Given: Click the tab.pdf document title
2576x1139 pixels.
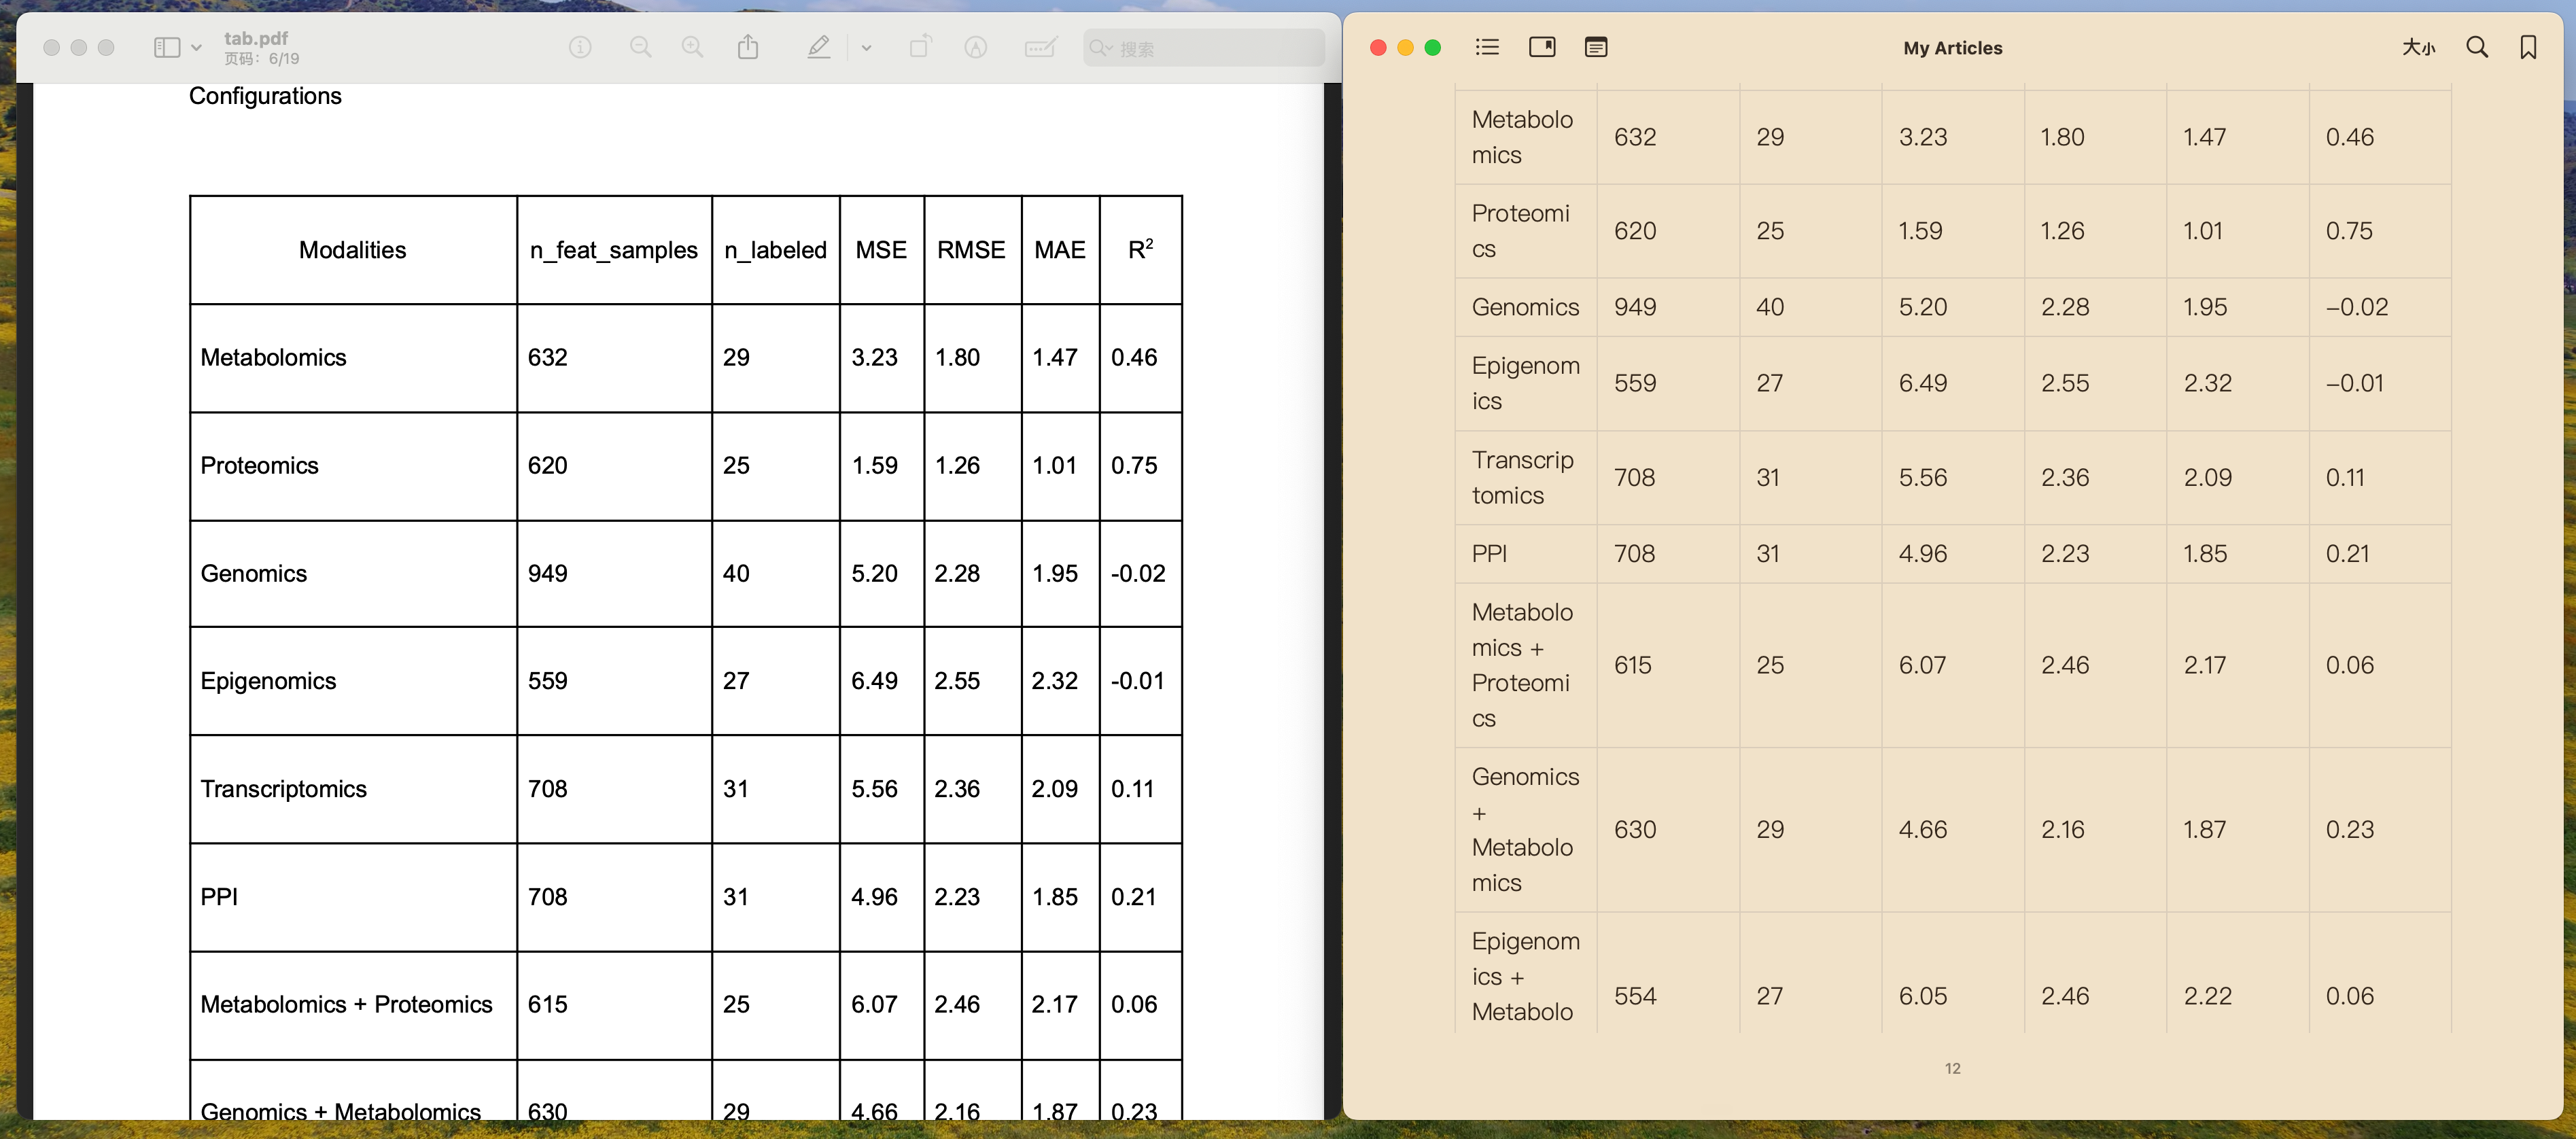Looking at the screenshot, I should (256, 38).
